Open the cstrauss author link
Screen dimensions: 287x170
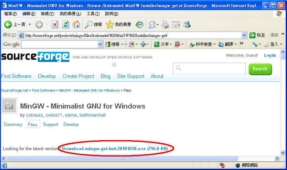[x=35, y=115]
